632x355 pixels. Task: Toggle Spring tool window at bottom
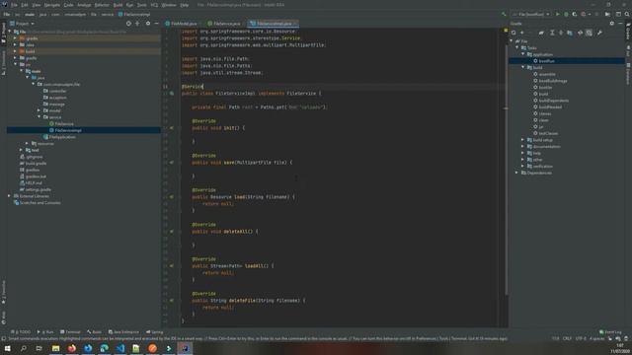(155, 332)
